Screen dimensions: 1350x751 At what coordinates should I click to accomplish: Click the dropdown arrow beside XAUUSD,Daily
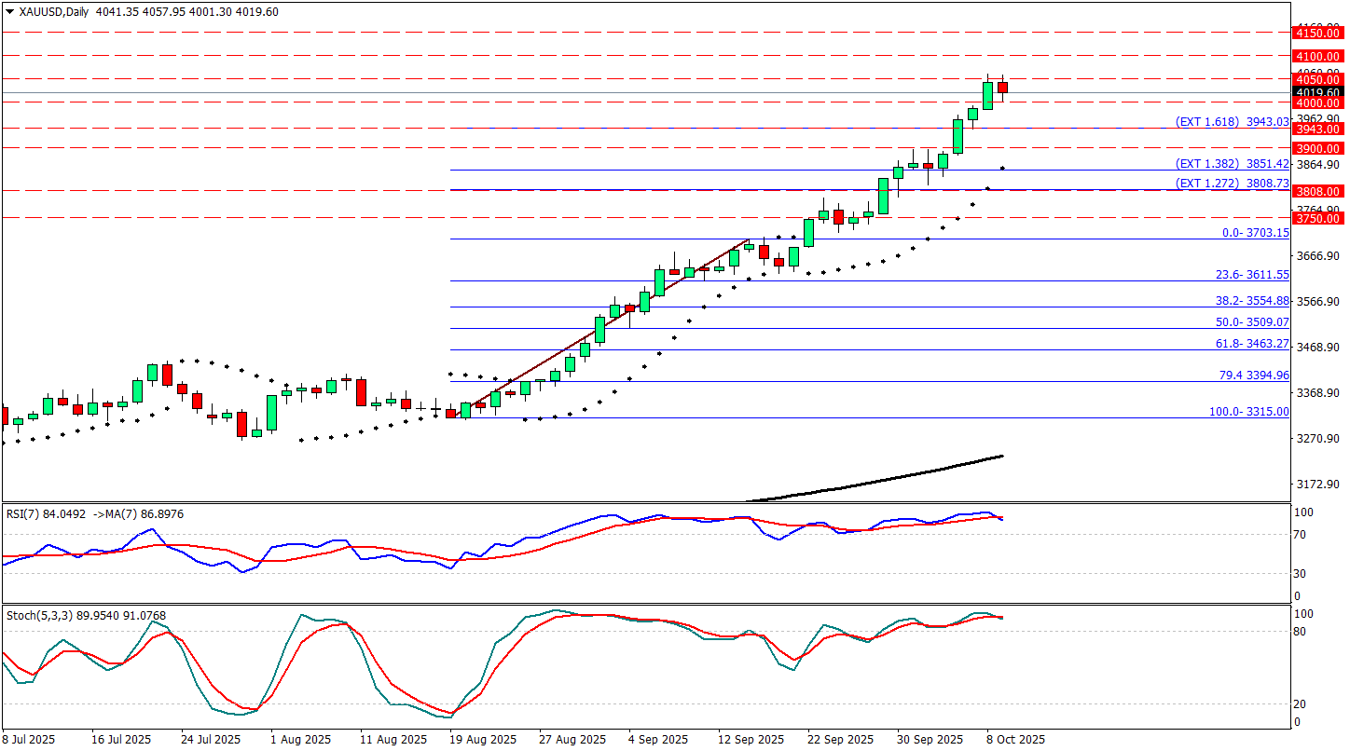9,12
